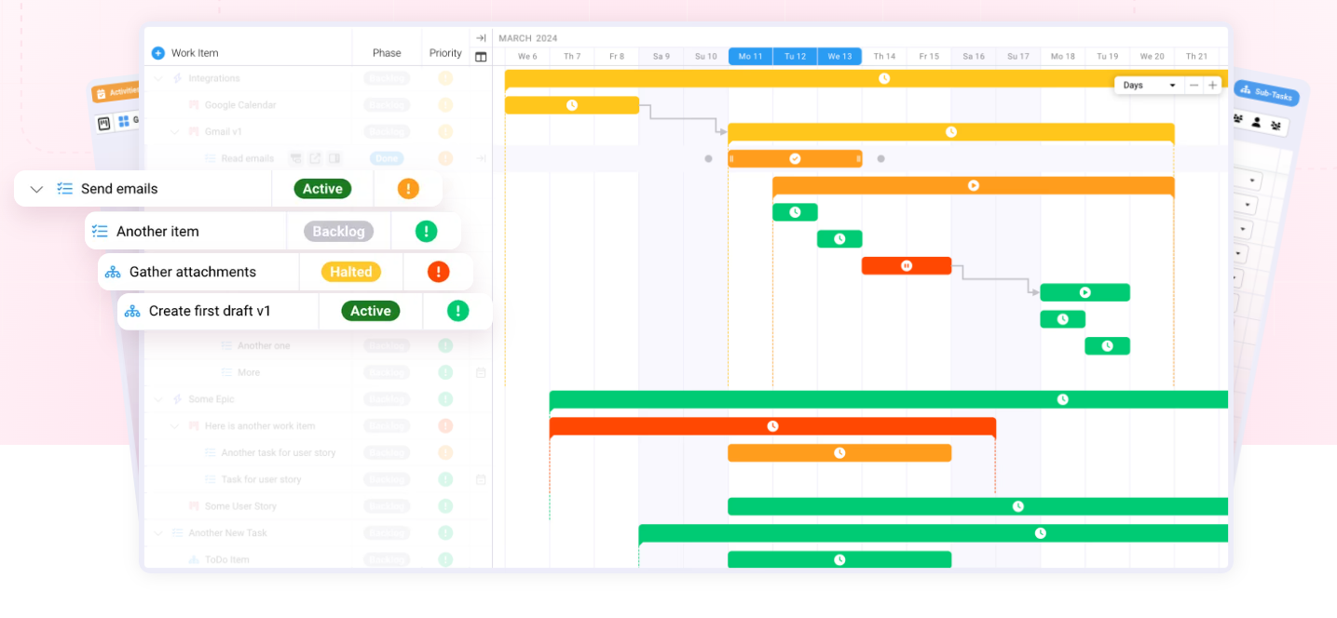Click the play icon on the green gantt bar
Screen dimensions: 1337x618
(x=1085, y=291)
